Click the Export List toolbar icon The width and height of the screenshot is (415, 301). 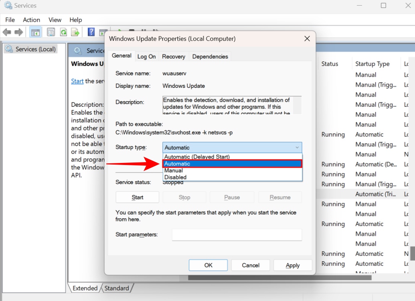tap(75, 32)
